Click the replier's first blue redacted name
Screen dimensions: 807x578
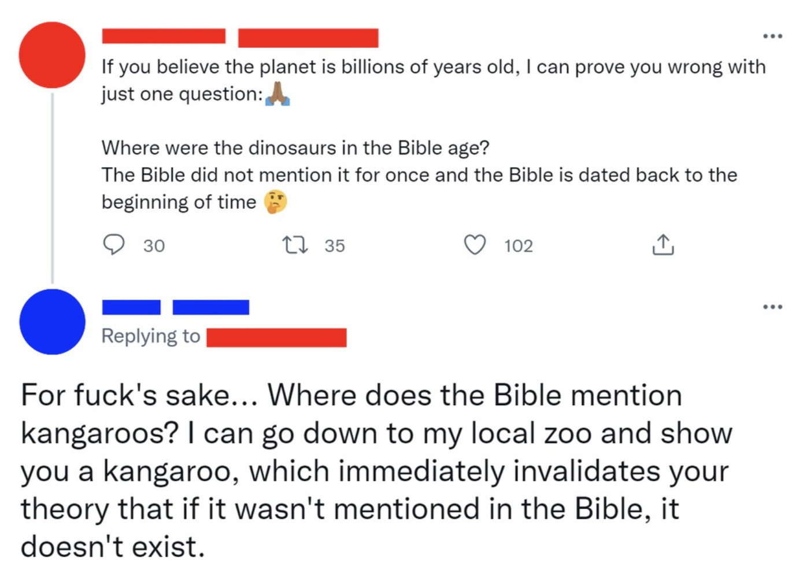pos(131,307)
